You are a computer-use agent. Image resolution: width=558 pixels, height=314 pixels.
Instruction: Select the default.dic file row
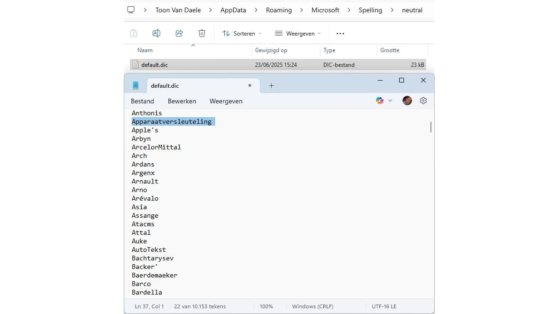click(278, 65)
